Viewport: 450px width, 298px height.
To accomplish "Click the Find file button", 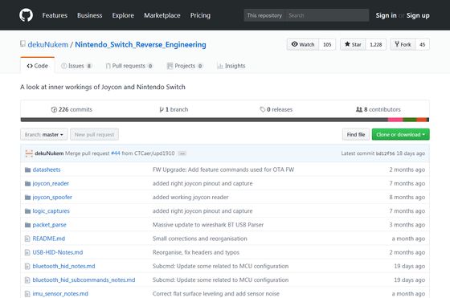I will pos(356,134).
